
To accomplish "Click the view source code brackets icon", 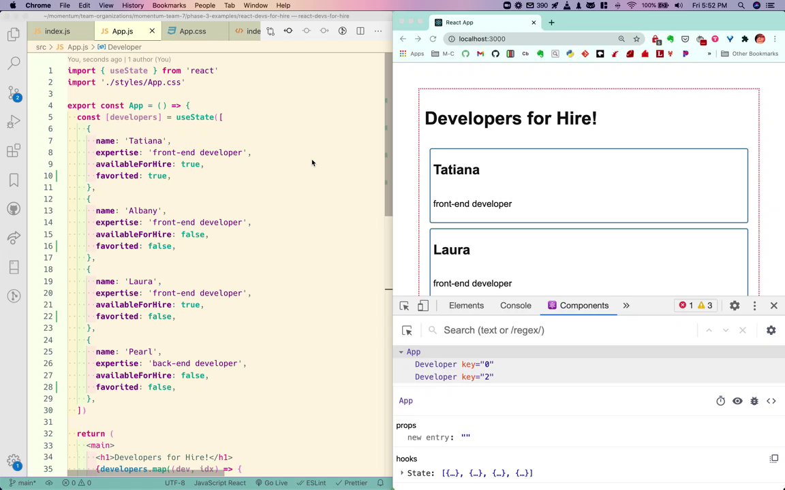I will pyautogui.click(x=771, y=401).
